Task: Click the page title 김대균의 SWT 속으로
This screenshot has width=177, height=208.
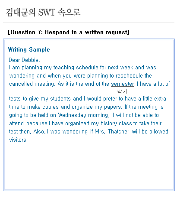Action: (x=43, y=12)
